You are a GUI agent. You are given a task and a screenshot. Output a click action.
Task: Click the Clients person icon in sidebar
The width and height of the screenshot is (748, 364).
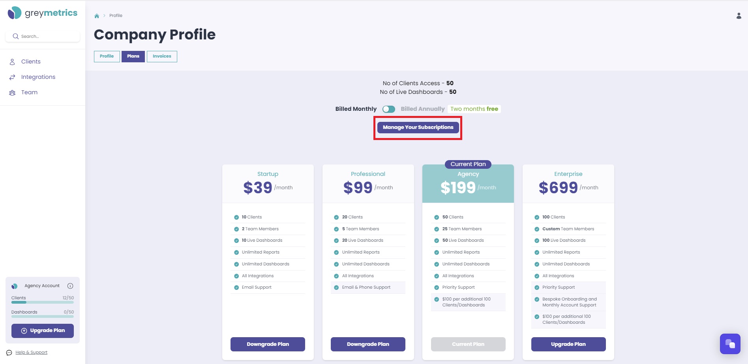tap(12, 62)
